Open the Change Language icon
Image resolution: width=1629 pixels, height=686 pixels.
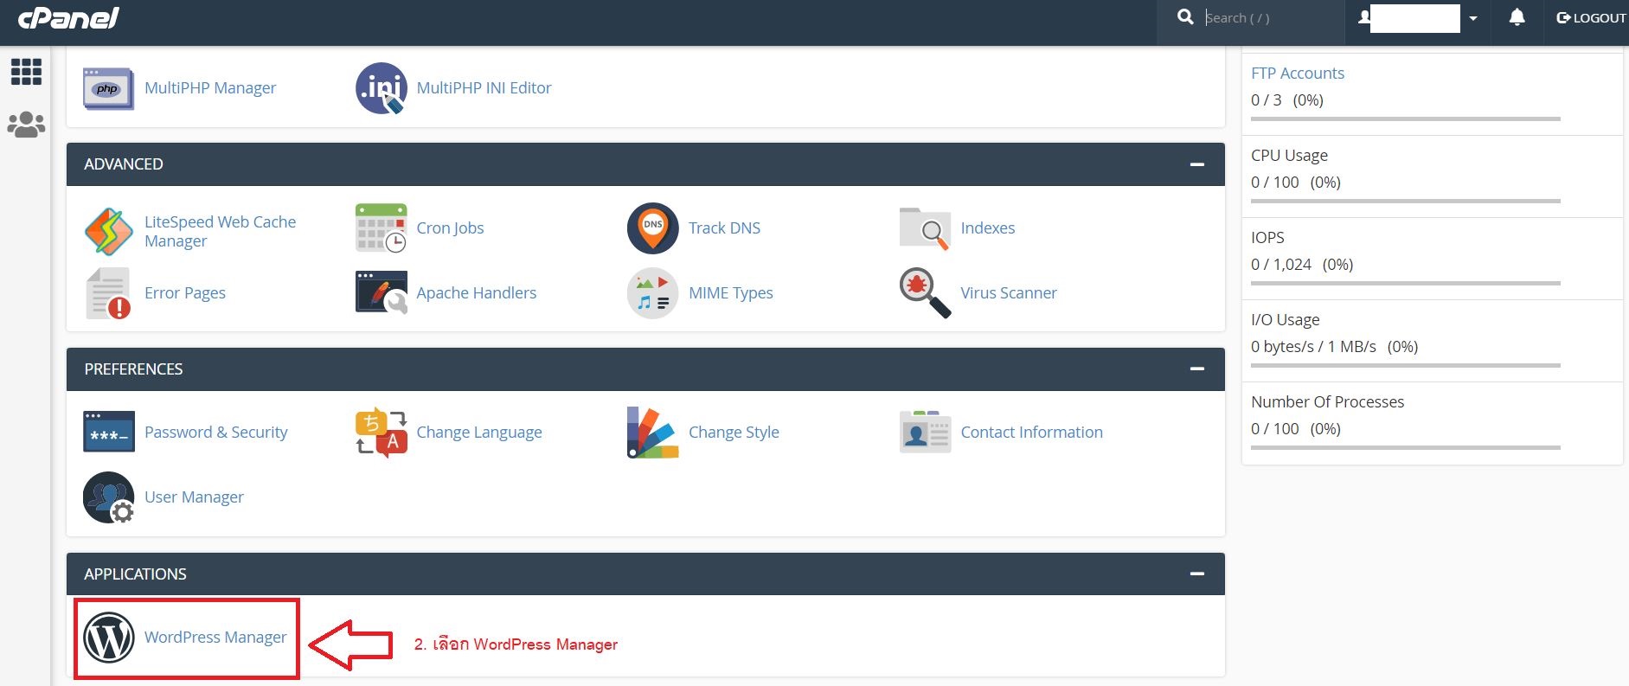click(x=382, y=433)
